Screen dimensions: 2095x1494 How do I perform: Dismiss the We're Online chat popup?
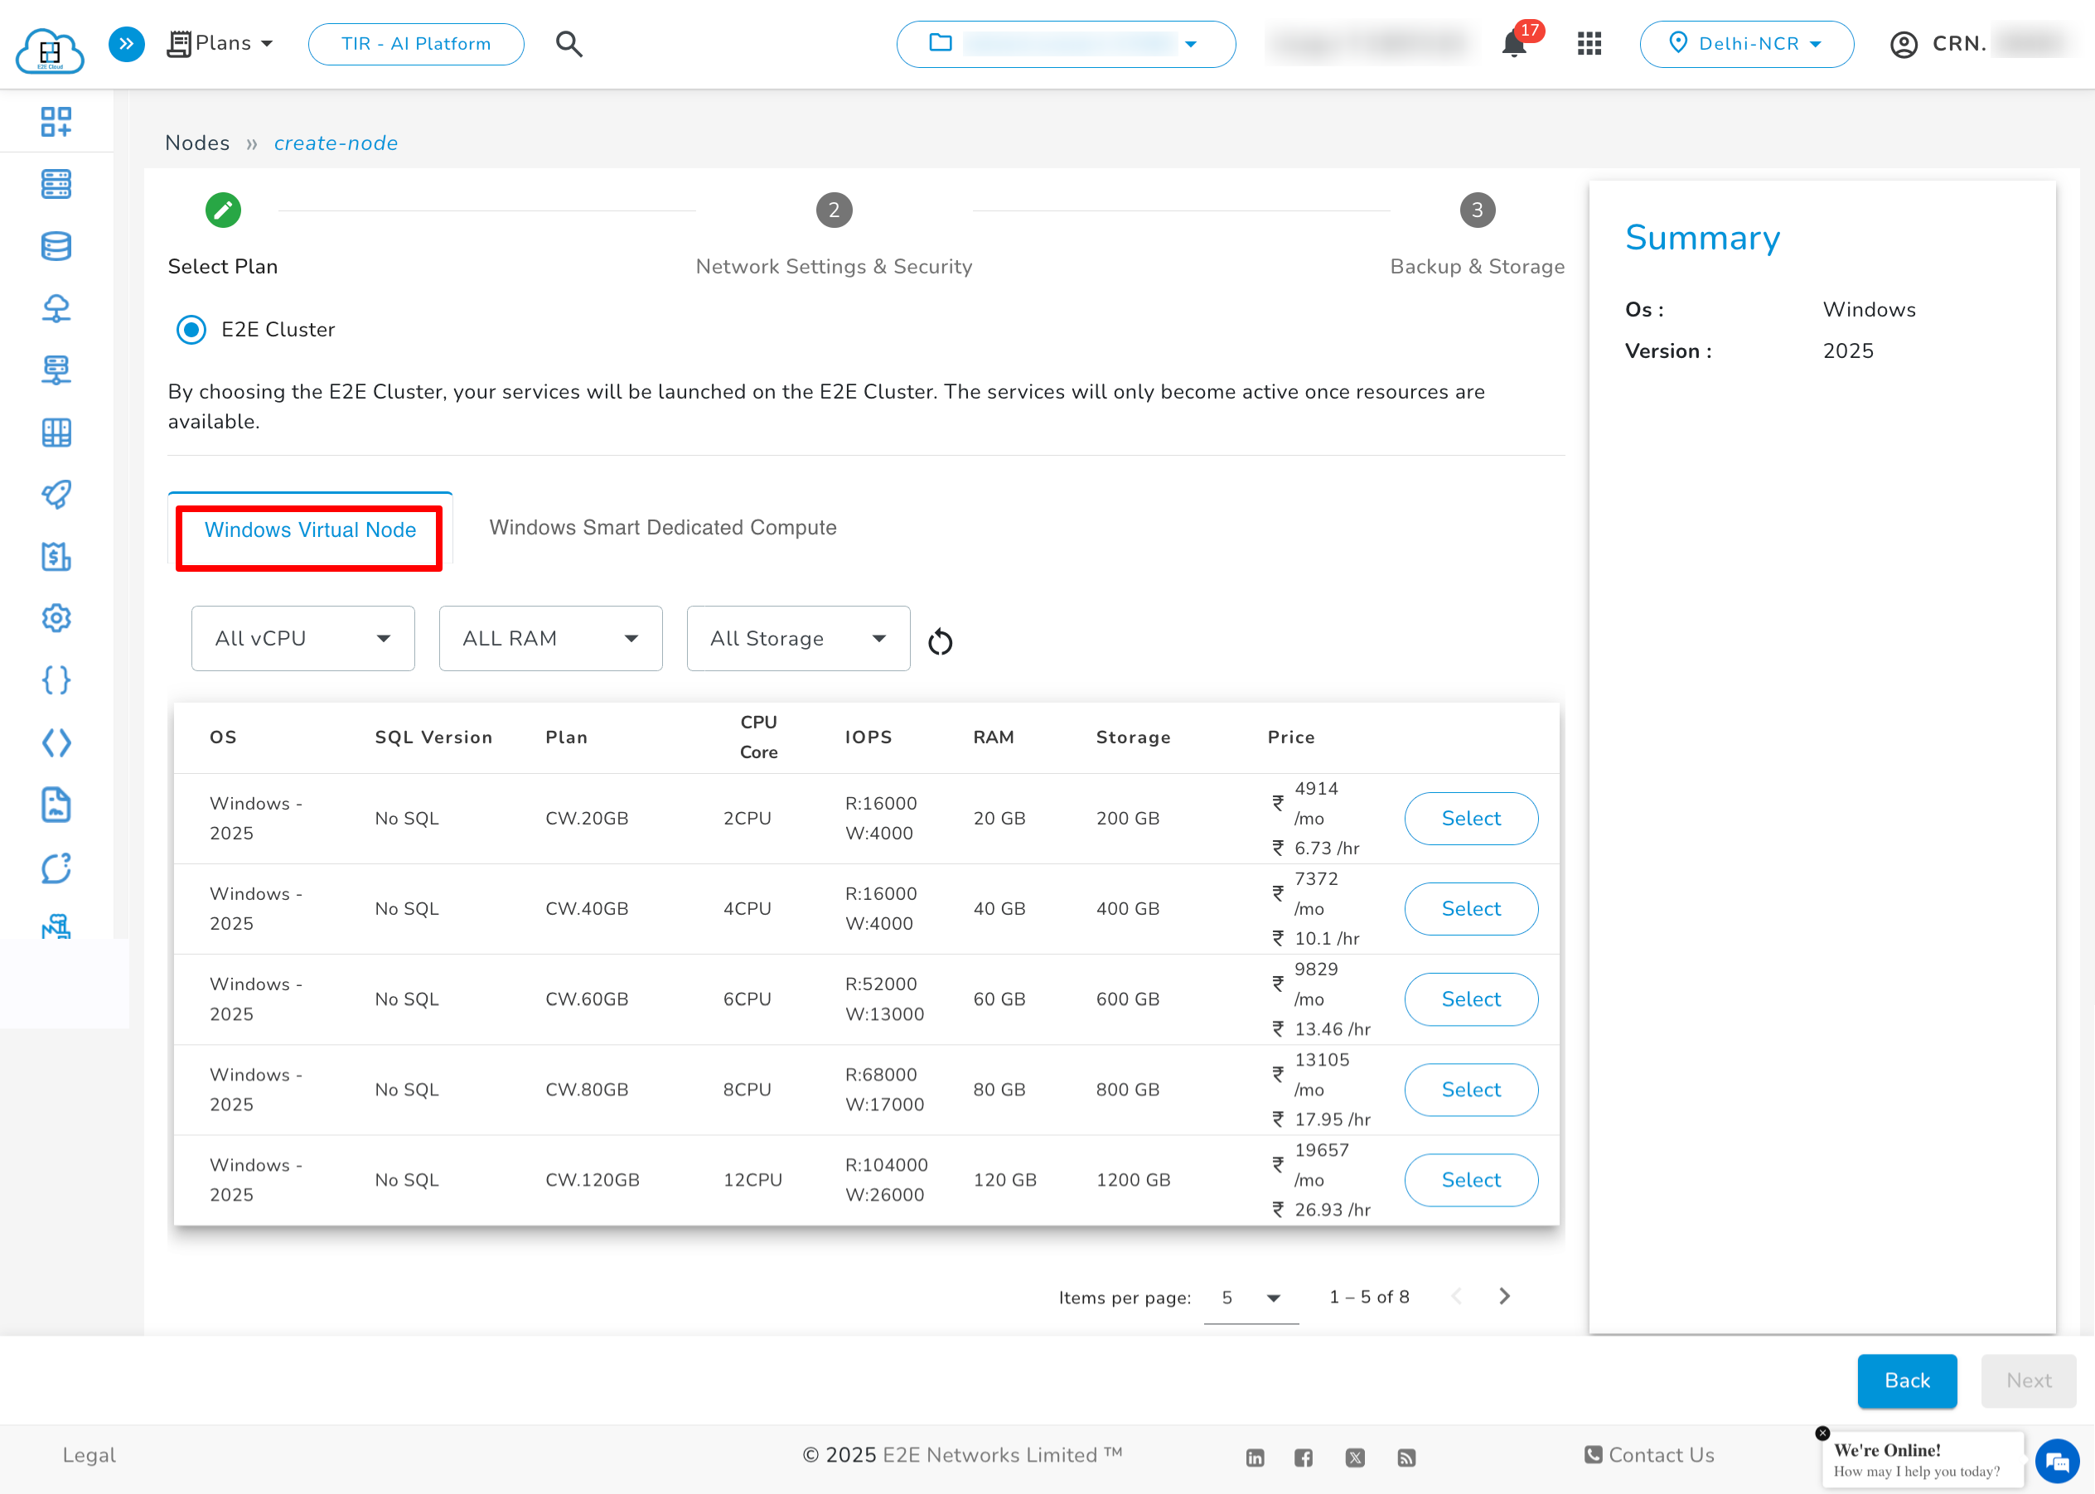pyautogui.click(x=1822, y=1434)
